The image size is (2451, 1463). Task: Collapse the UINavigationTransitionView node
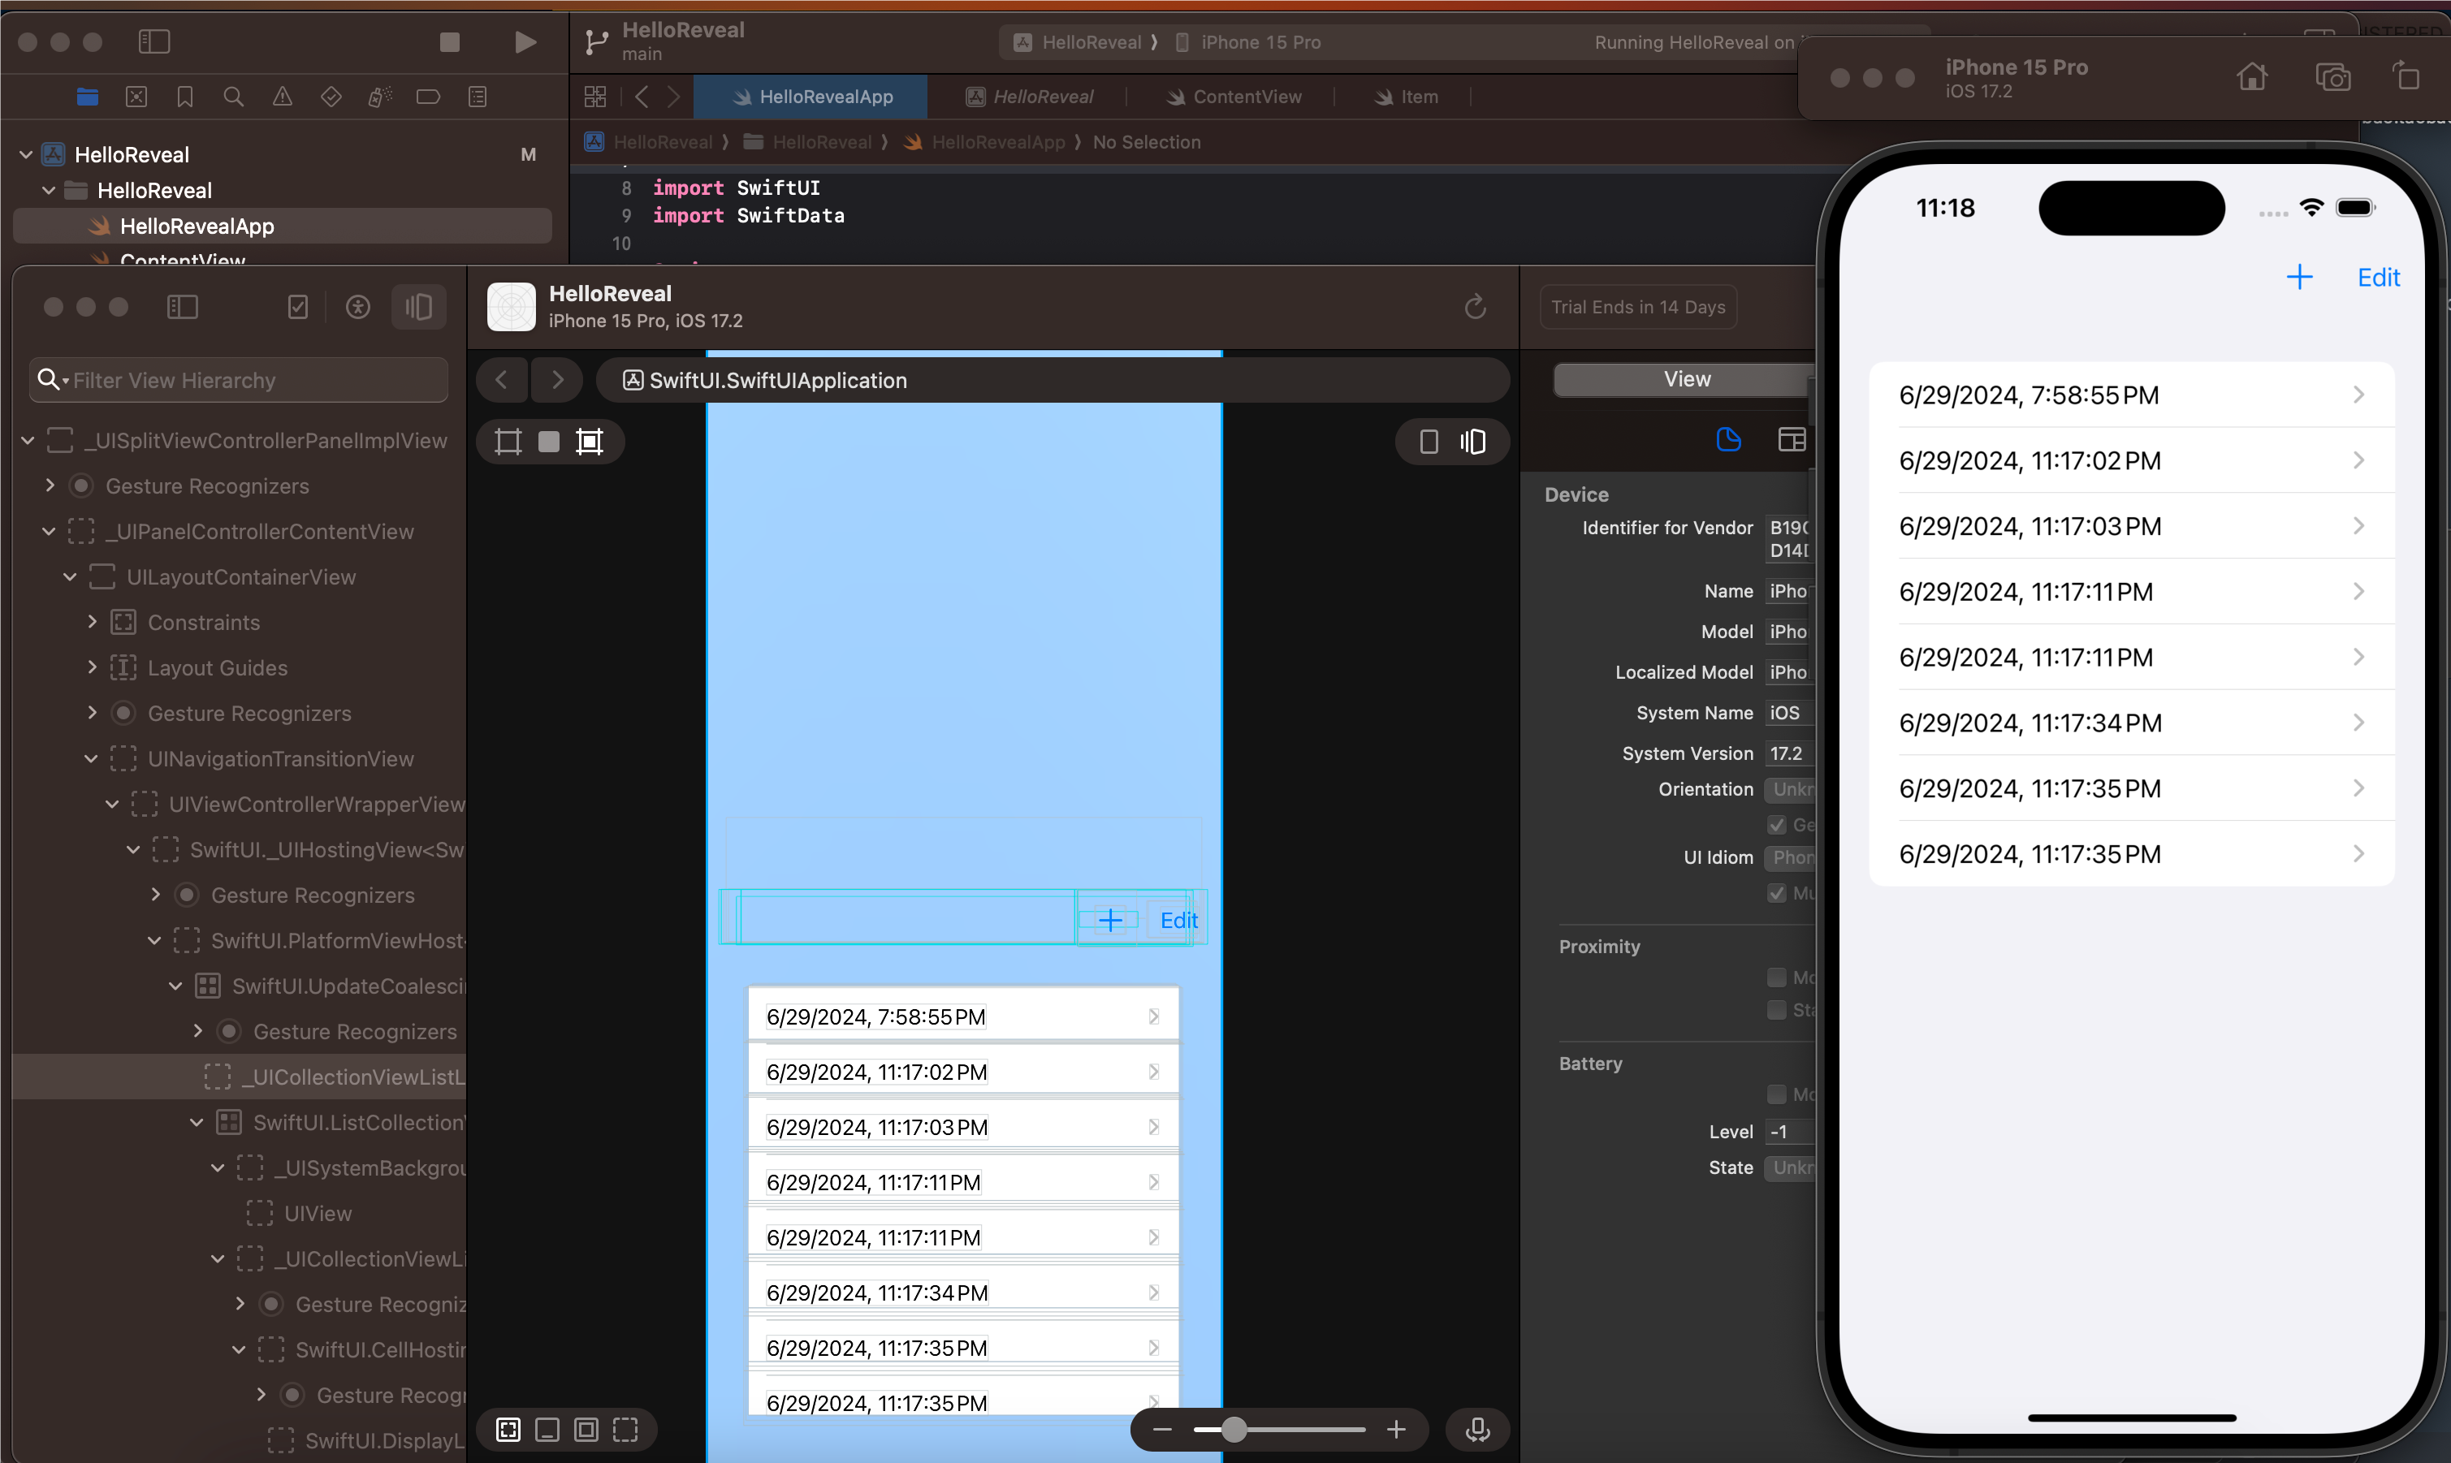pyautogui.click(x=91, y=759)
